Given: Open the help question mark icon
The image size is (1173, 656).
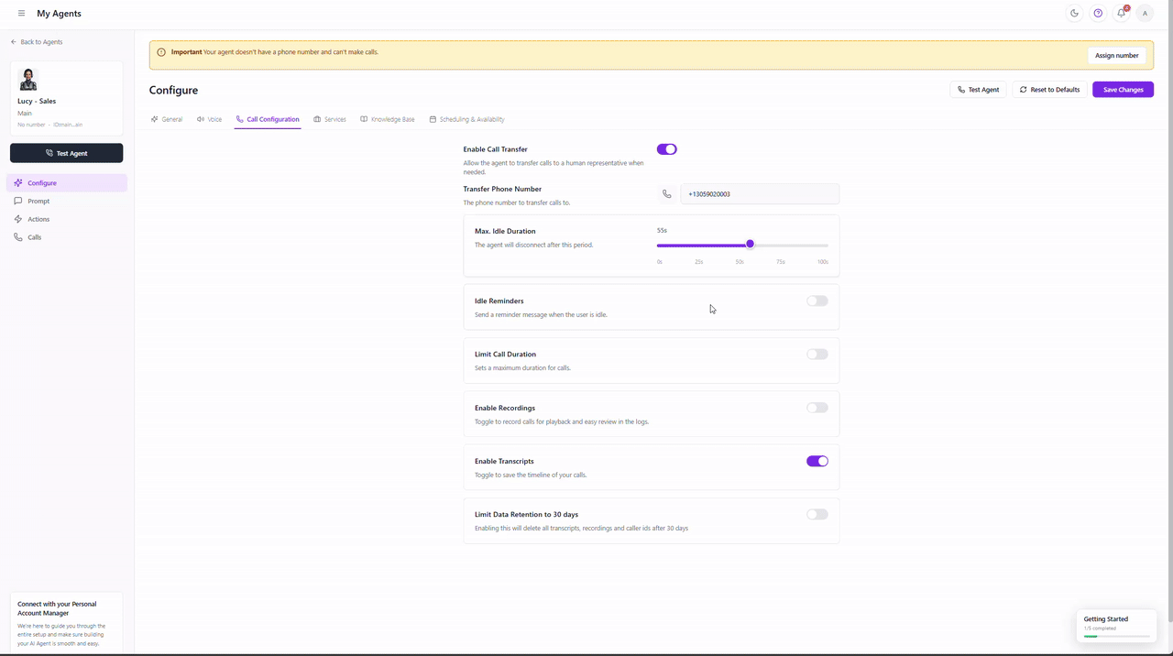Looking at the screenshot, I should [x=1098, y=14].
